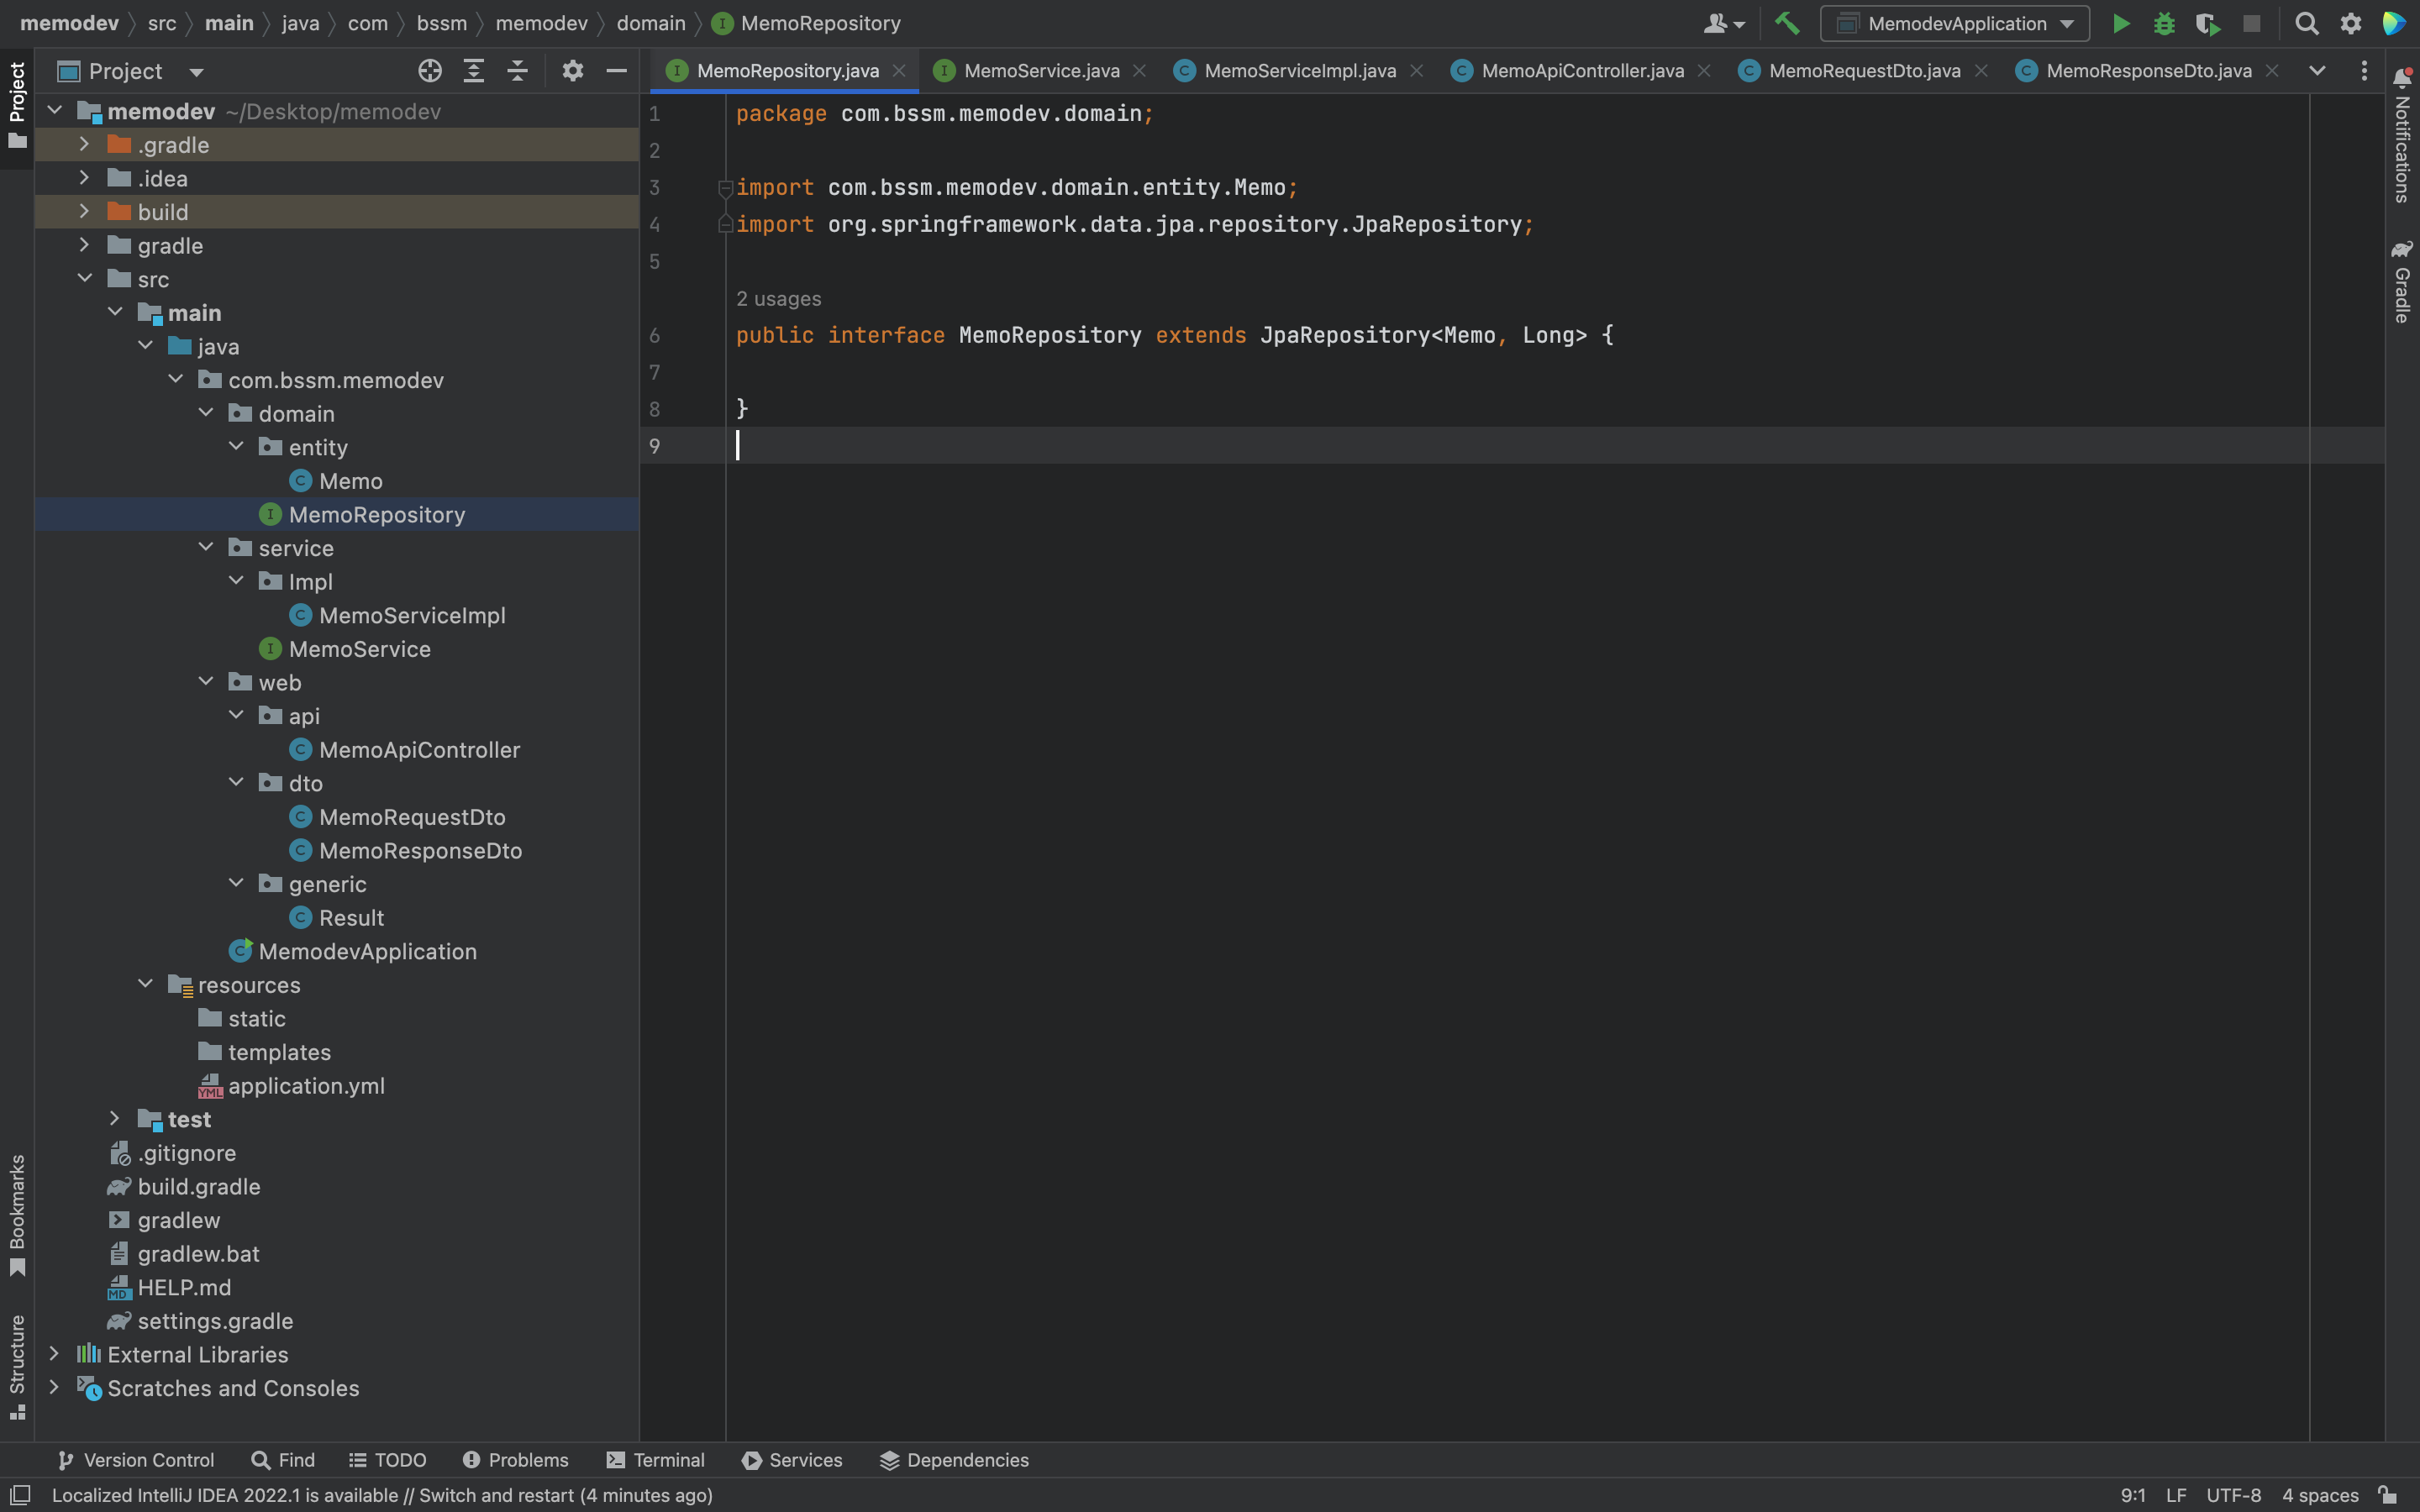Open Search Everywhere magnifier icon
Screen dimensions: 2420x1512
pyautogui.click(x=2307, y=24)
